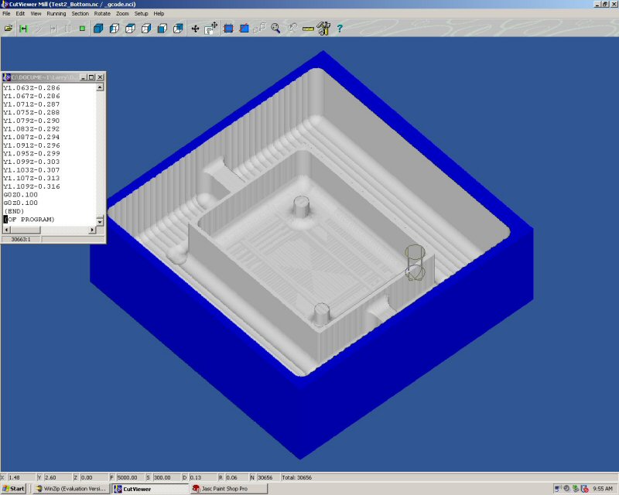The height and width of the screenshot is (495, 619).
Task: Open the Section menu
Action: (x=80, y=14)
